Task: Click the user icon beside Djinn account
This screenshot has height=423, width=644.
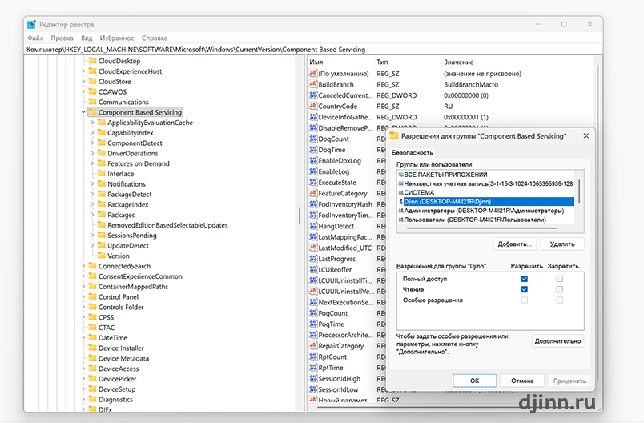Action: [x=400, y=202]
